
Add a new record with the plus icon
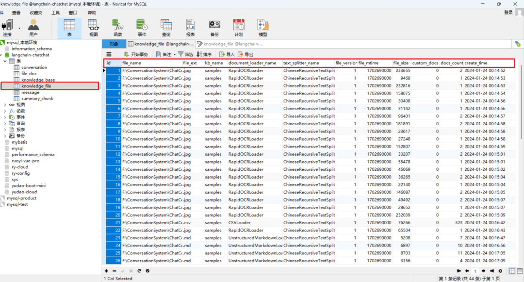[x=106, y=271]
